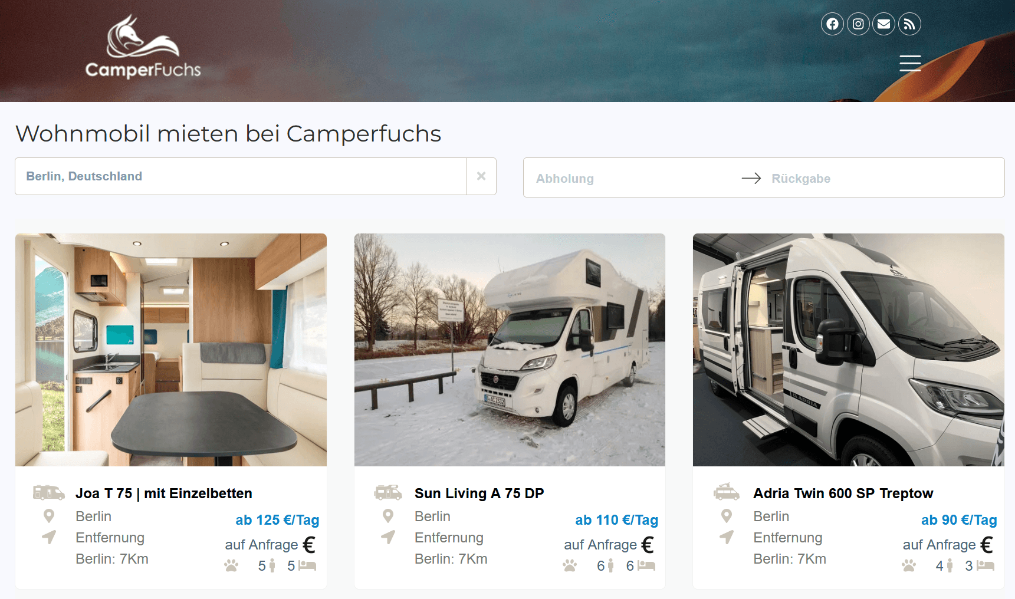
Task: Select the Abholung pickup date field
Action: (631, 178)
